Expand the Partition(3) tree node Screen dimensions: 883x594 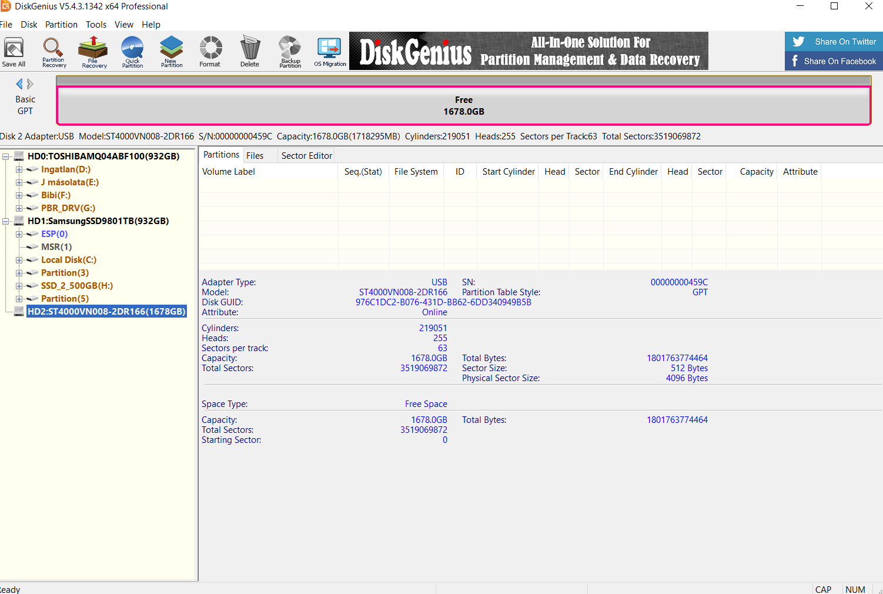(19, 273)
